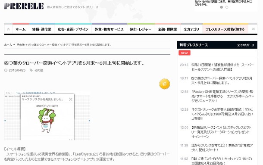
Task: Open the 18:11 四つ葉のクローバー sidebar release
Action: click(222, 81)
